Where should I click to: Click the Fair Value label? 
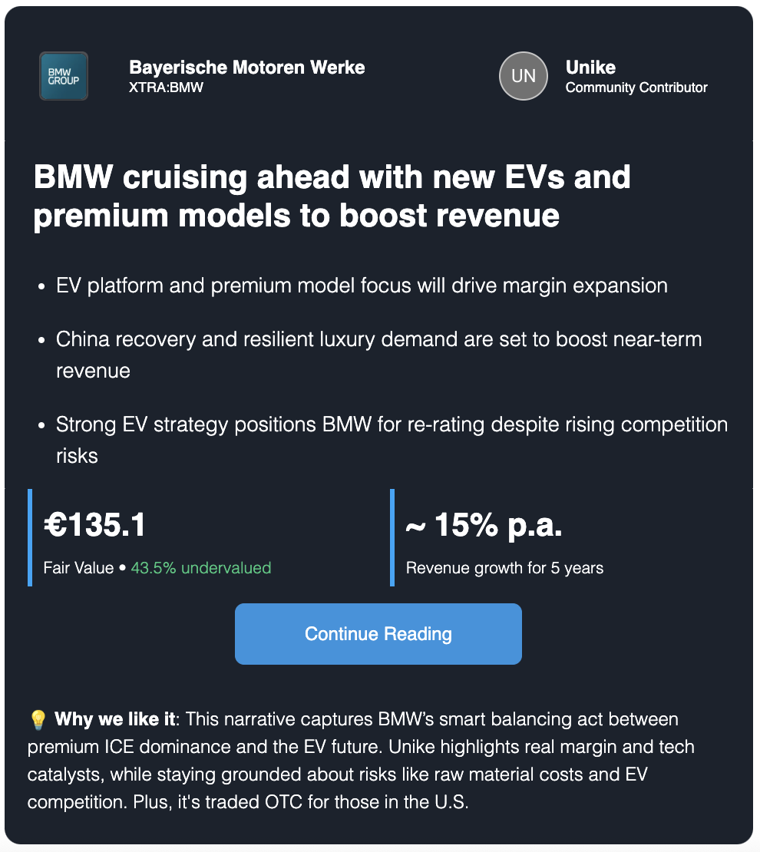tap(78, 568)
